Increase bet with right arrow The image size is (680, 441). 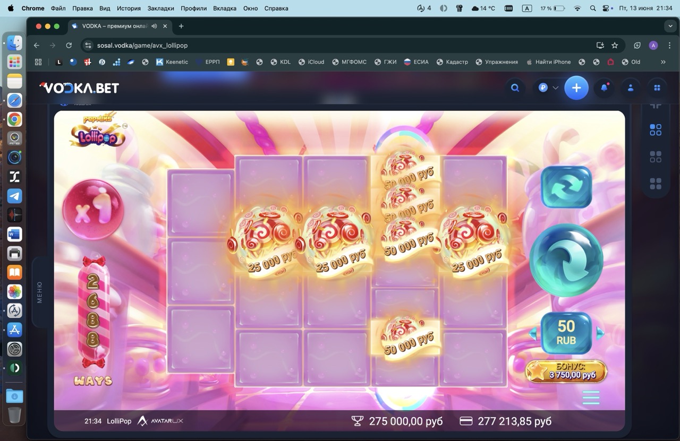coord(600,333)
